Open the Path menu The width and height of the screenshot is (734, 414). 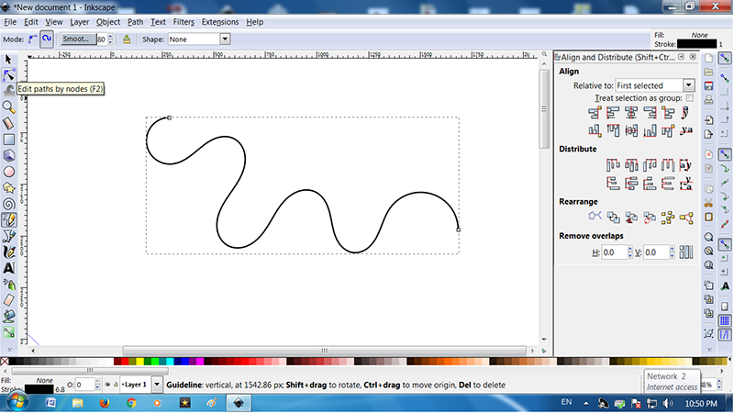pyautogui.click(x=135, y=22)
